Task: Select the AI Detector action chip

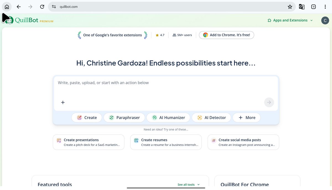Action: (211, 117)
